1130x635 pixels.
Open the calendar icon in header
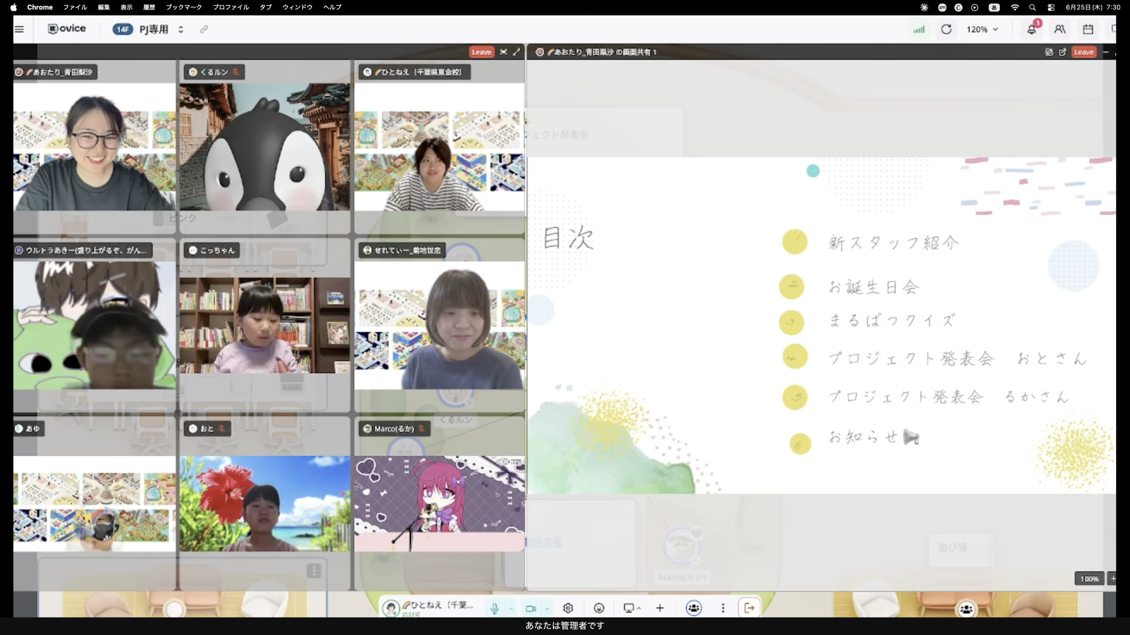(x=1088, y=29)
